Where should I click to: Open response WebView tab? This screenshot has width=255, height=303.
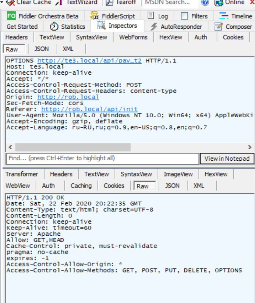pos(18,186)
